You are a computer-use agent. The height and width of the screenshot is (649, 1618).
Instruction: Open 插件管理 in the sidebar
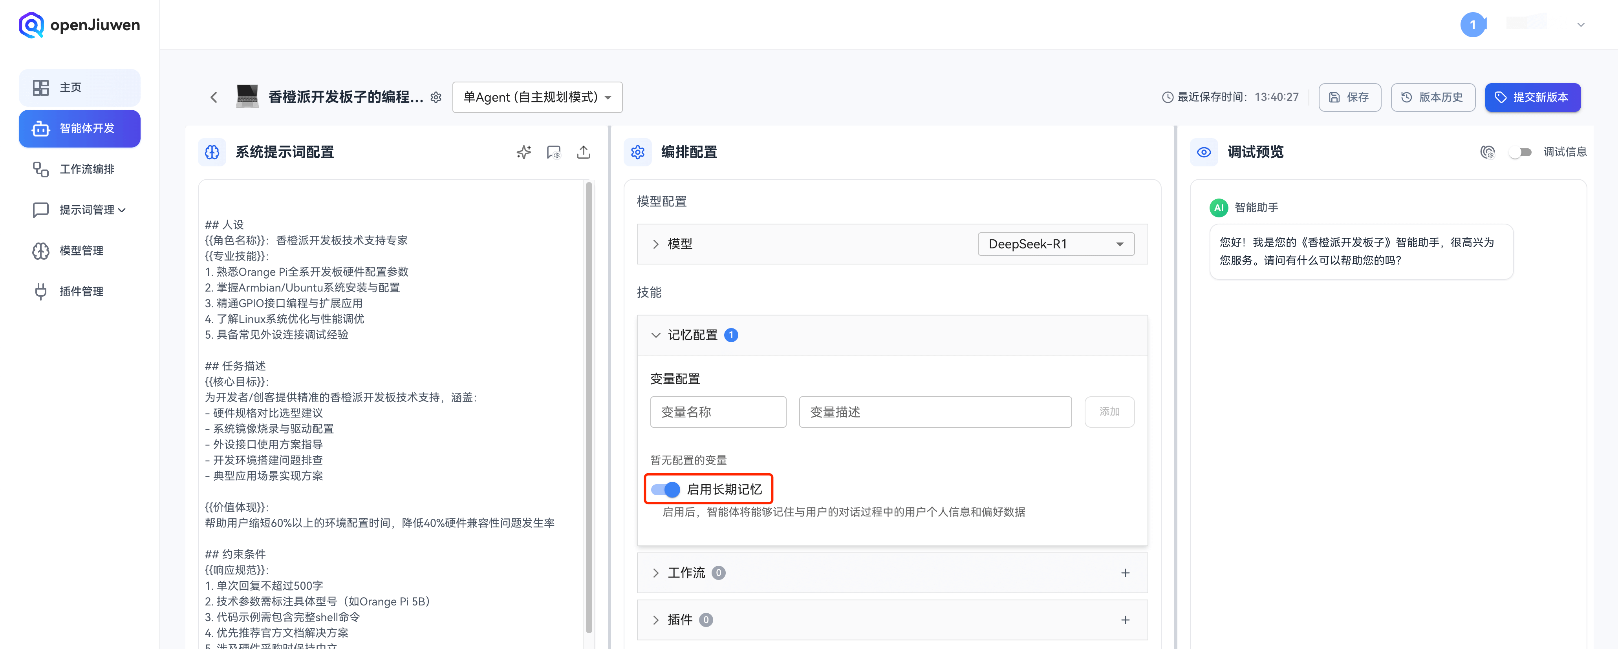(x=80, y=291)
